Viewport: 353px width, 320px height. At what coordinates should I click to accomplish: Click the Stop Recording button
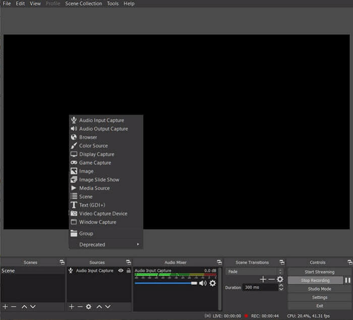coord(315,281)
